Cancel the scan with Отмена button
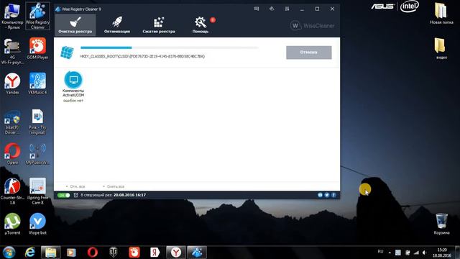The height and width of the screenshot is (259, 460). coord(309,53)
